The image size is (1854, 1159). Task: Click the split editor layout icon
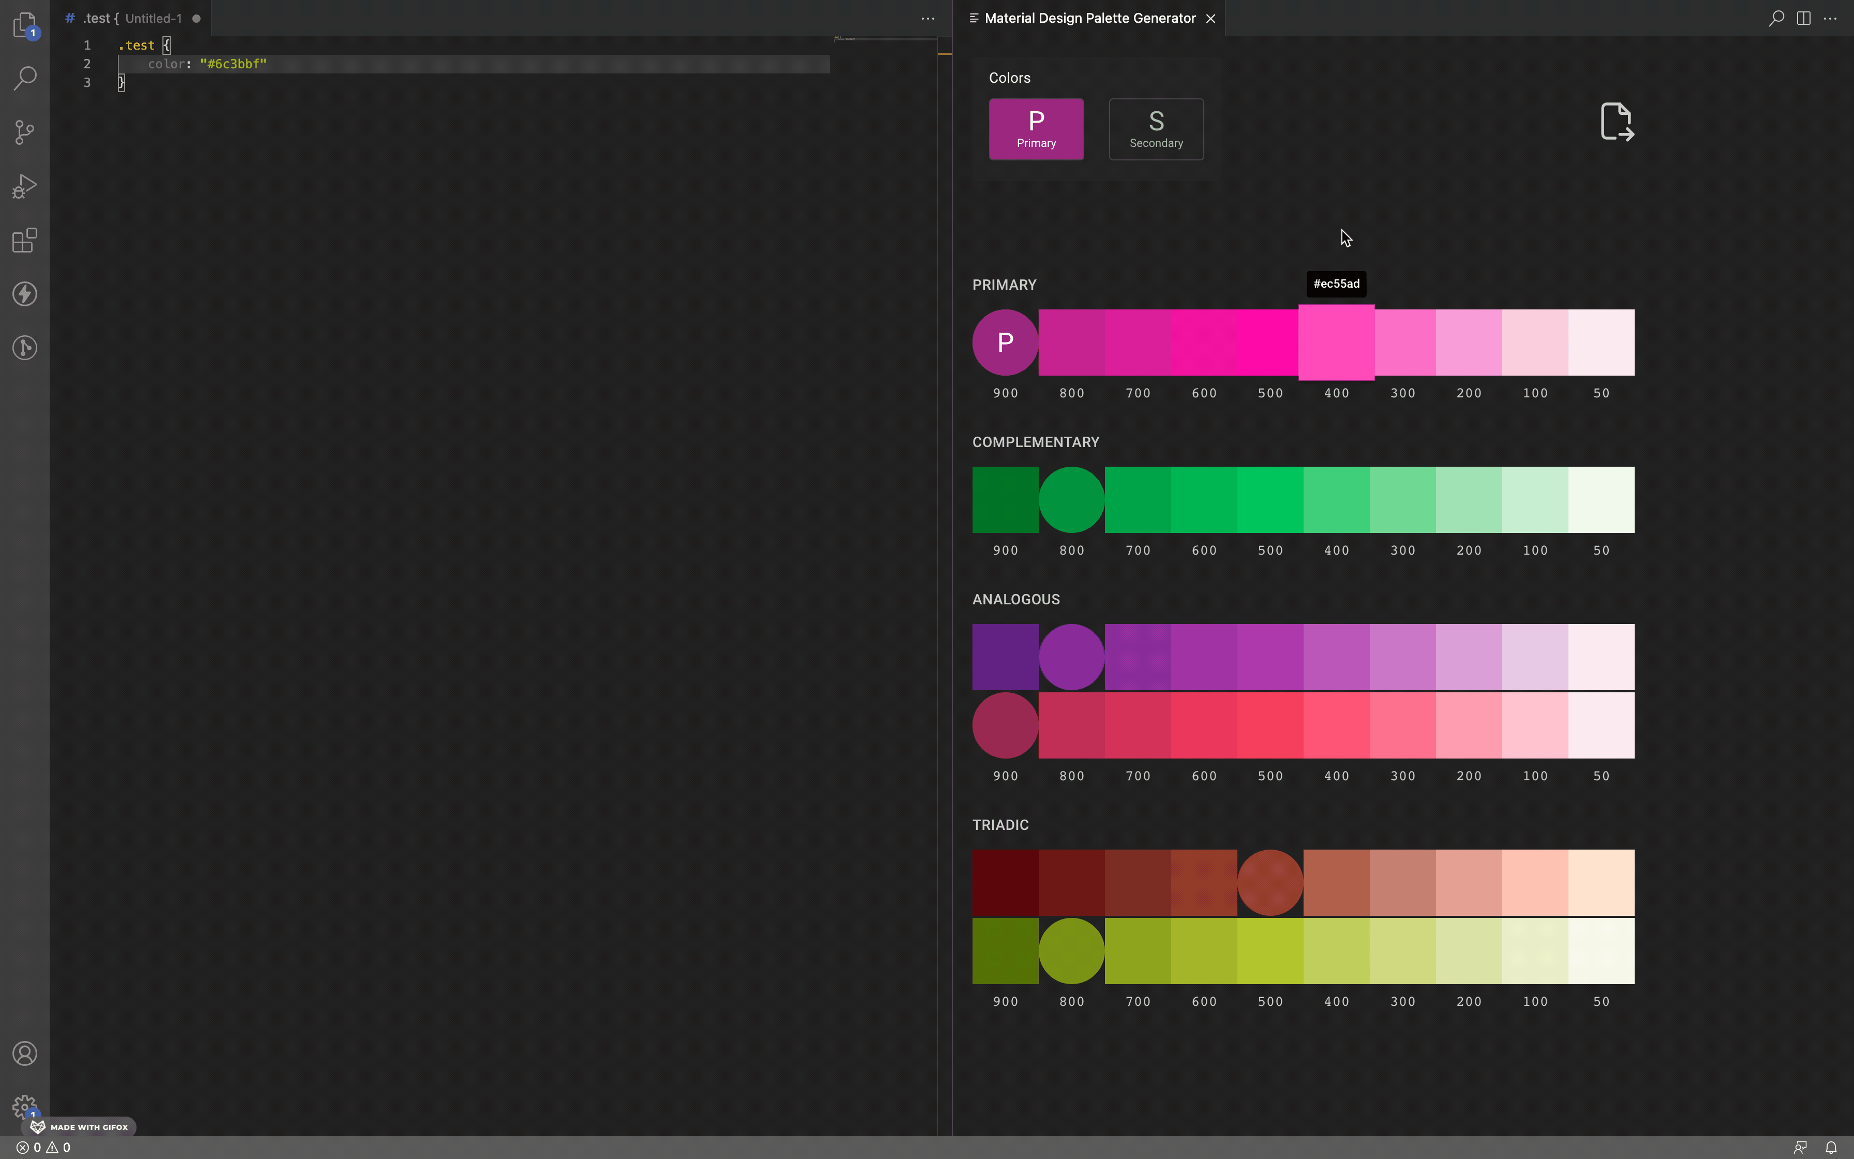[x=1803, y=19]
